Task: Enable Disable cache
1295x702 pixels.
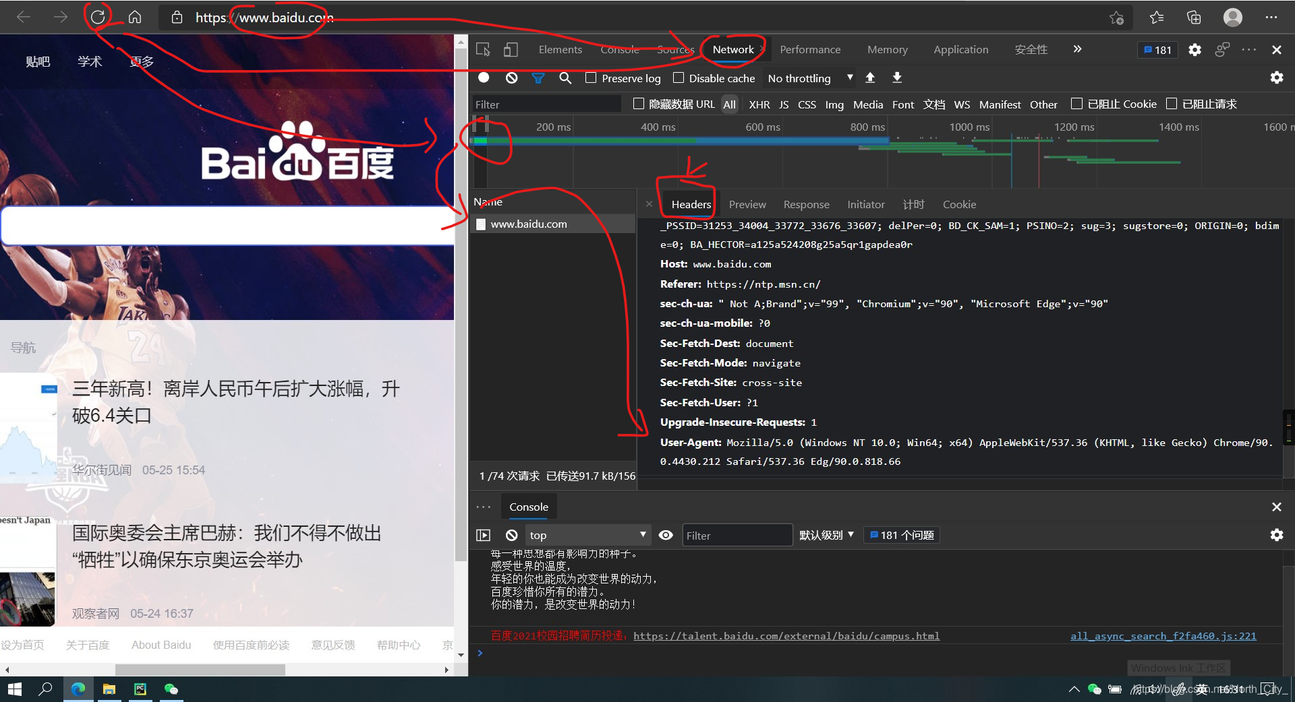Action: pos(679,77)
